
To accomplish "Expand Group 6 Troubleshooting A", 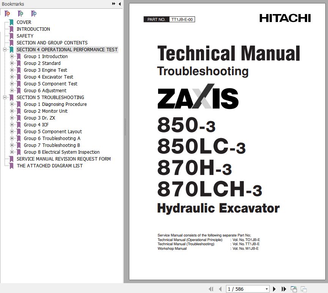I will [x=12, y=139].
